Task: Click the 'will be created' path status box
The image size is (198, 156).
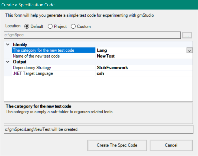Action: (x=99, y=129)
